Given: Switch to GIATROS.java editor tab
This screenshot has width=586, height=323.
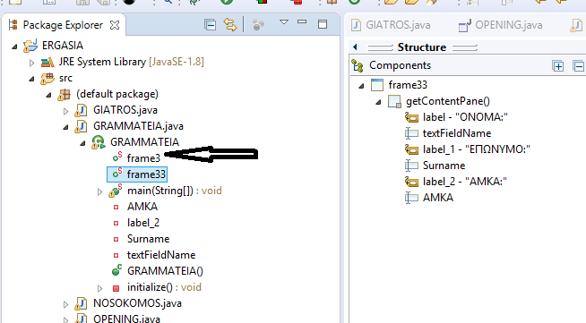Looking at the screenshot, I should [x=392, y=25].
